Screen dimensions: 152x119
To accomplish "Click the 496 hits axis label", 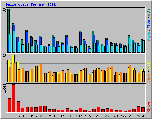I will point(4,11).
